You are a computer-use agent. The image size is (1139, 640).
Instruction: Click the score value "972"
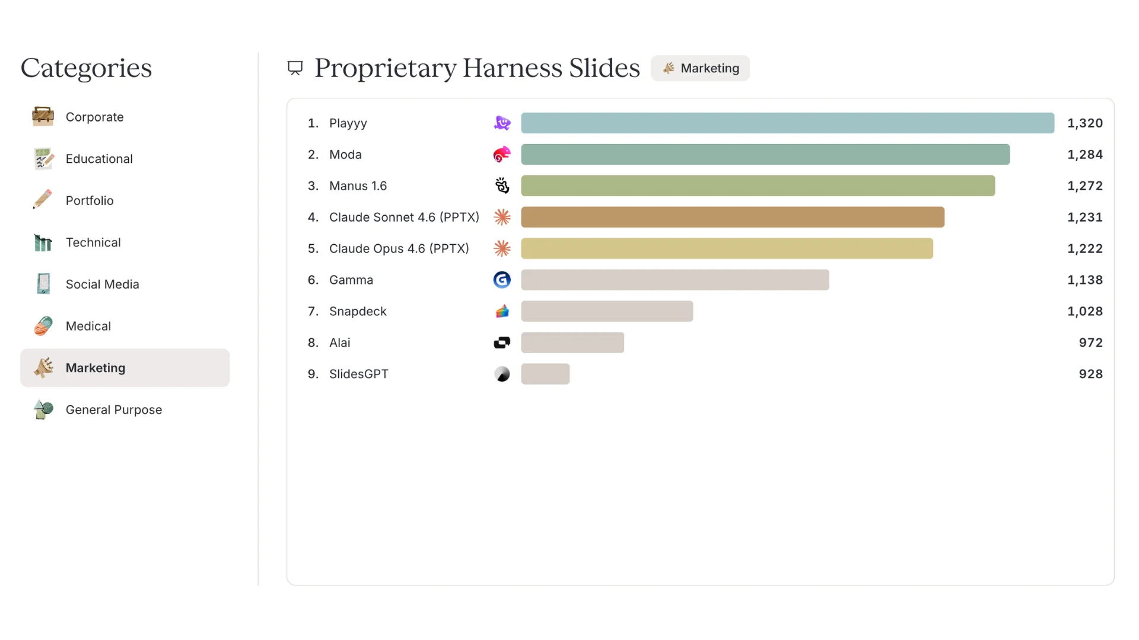click(x=1091, y=343)
